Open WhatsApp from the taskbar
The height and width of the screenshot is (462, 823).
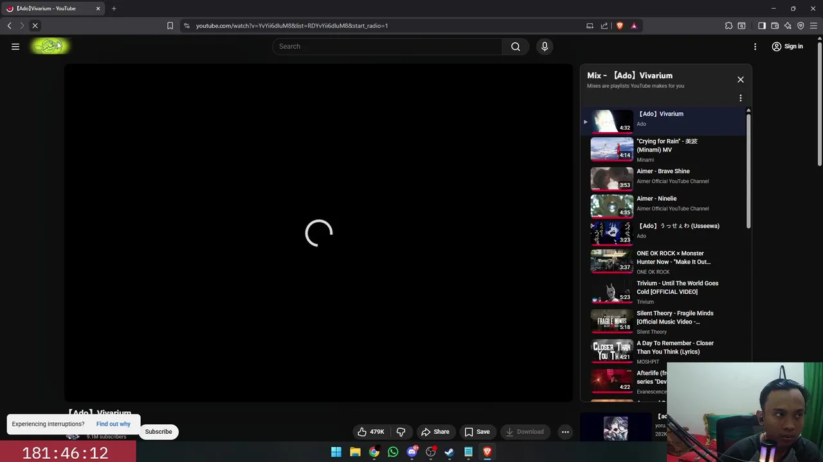pyautogui.click(x=393, y=452)
